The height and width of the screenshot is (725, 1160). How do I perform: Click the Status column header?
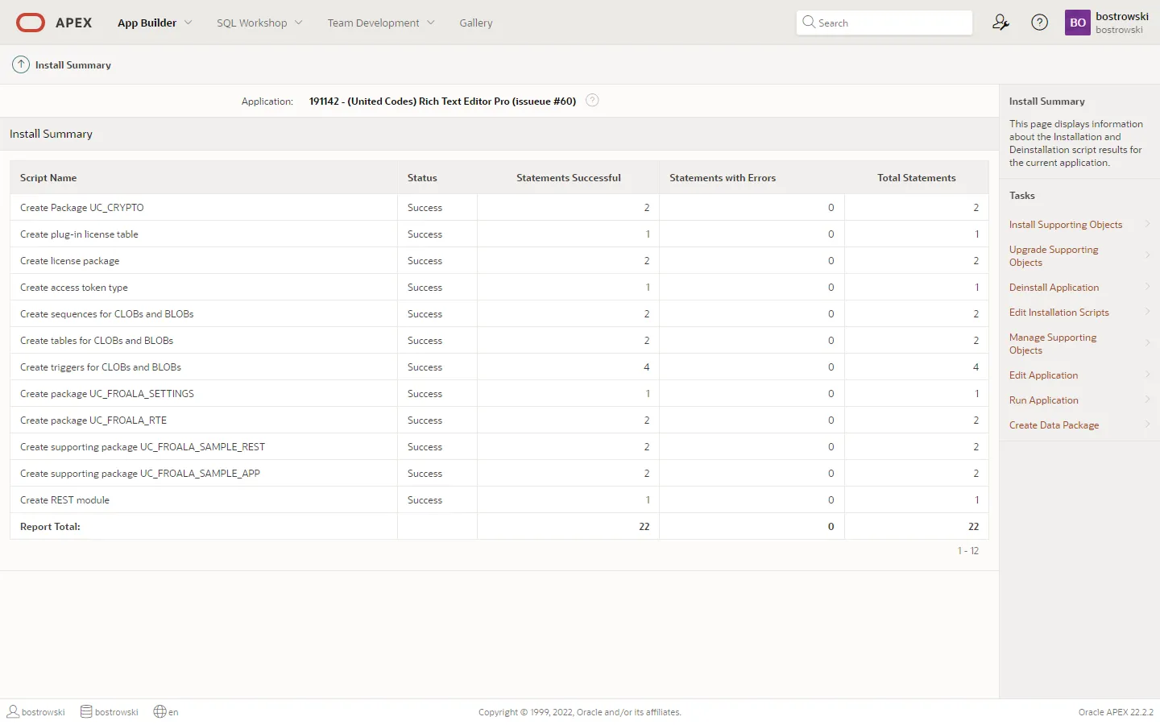[422, 178]
